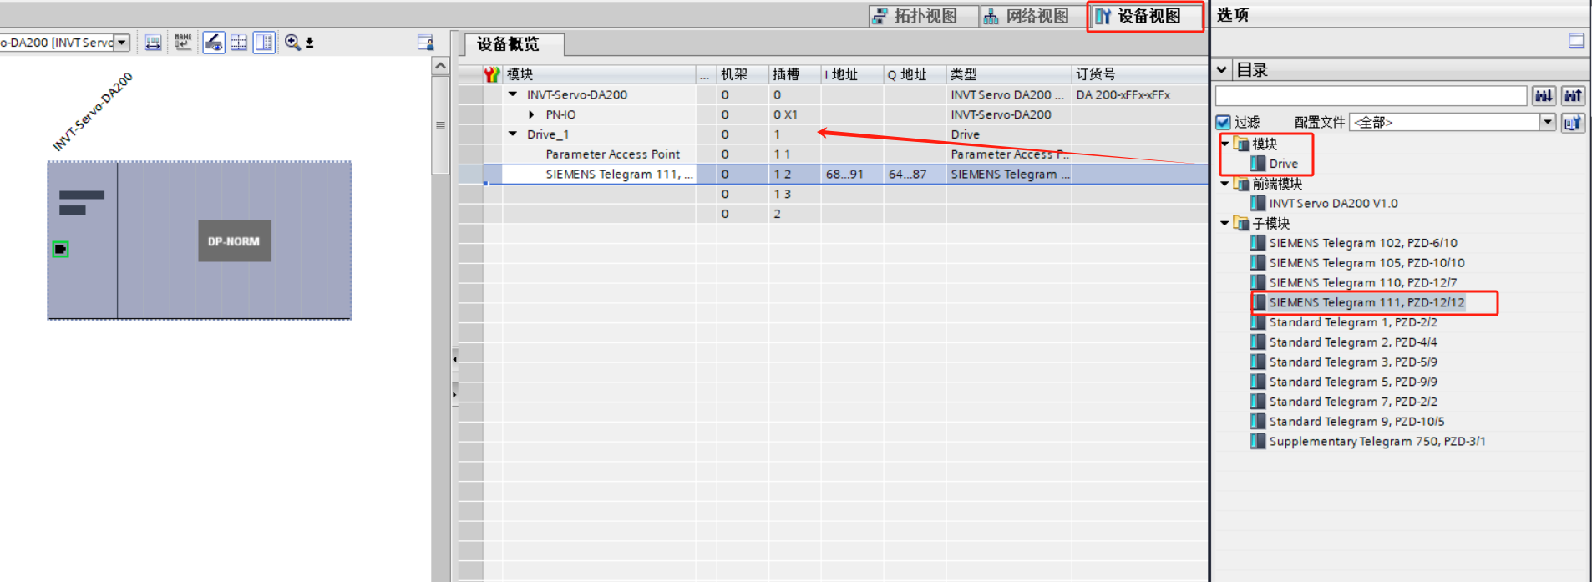Click the download arrow icon beside zoom
Viewport: 1592px width, 582px height.
[310, 43]
